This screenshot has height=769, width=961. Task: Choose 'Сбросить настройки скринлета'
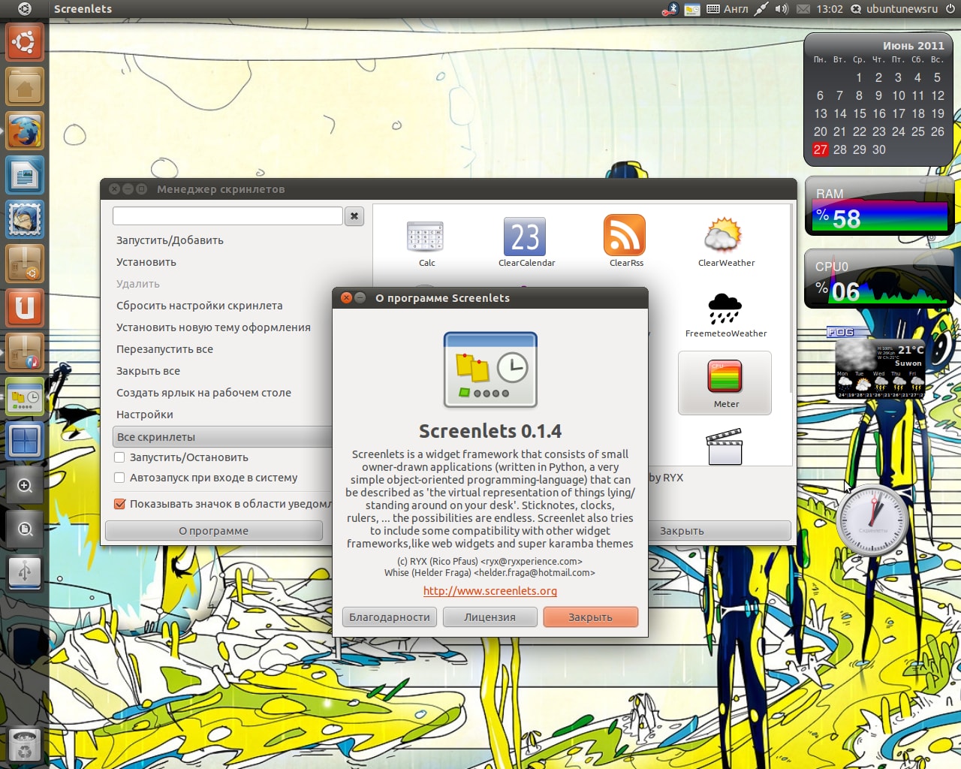click(200, 306)
